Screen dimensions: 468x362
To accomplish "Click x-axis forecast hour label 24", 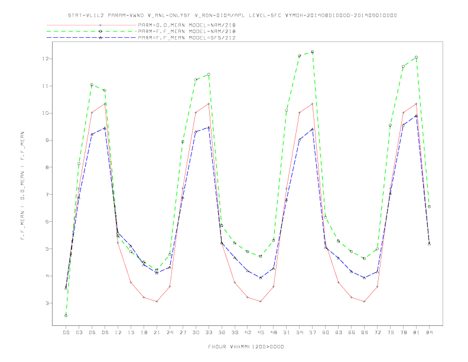I will tap(170, 332).
